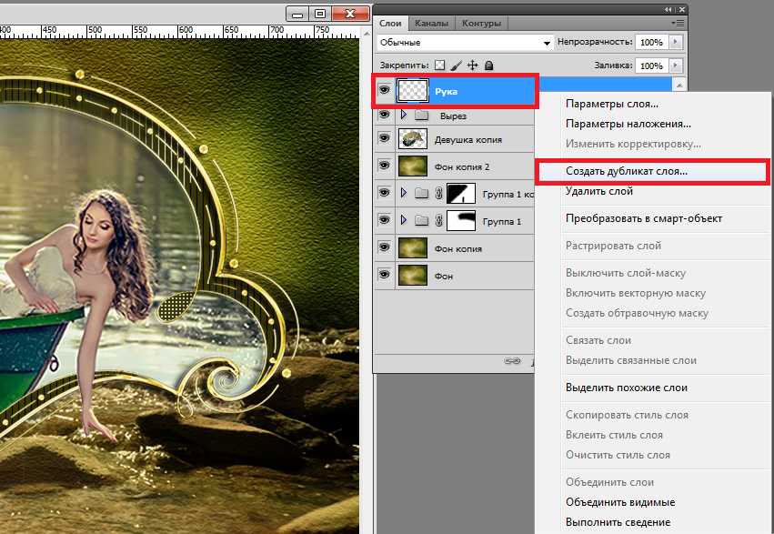The width and height of the screenshot is (774, 534).
Task: Expand the triangle of the group named exactly 'Группа 1'
Action: pos(404,220)
